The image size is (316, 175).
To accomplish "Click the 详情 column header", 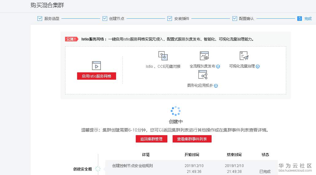I will [146, 154].
